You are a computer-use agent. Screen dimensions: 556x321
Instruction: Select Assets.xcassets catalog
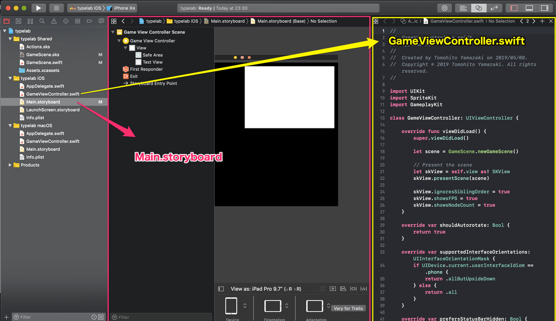coord(43,70)
